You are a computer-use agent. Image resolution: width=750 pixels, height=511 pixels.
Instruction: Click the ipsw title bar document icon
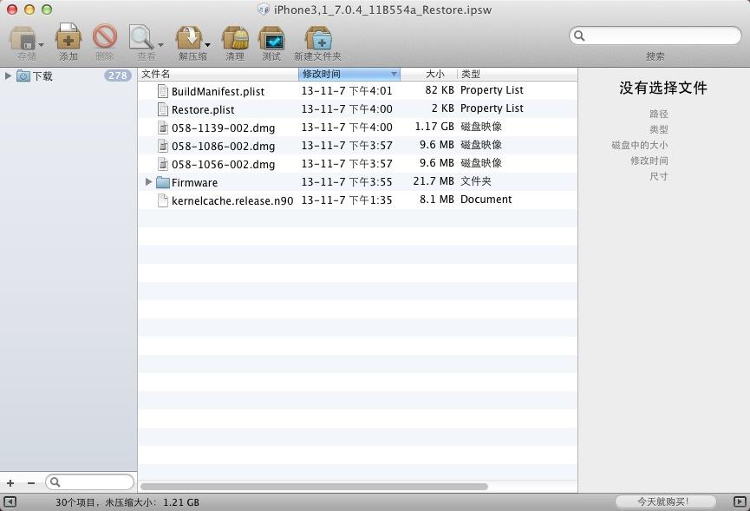pos(264,9)
